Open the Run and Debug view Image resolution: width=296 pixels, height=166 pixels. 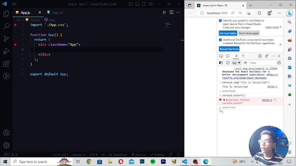6,51
